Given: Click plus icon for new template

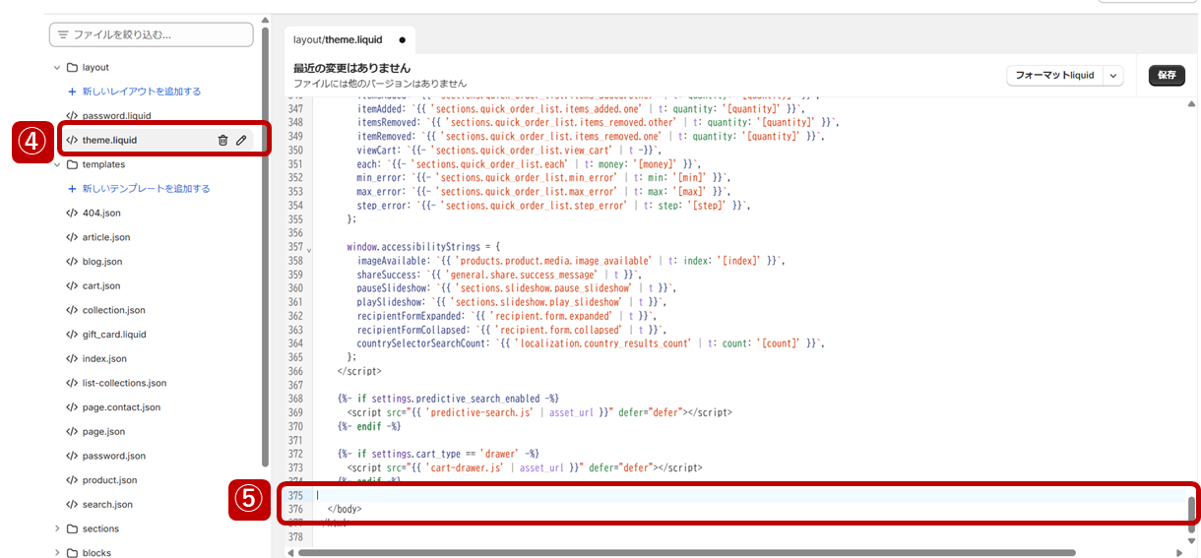Looking at the screenshot, I should tap(72, 189).
